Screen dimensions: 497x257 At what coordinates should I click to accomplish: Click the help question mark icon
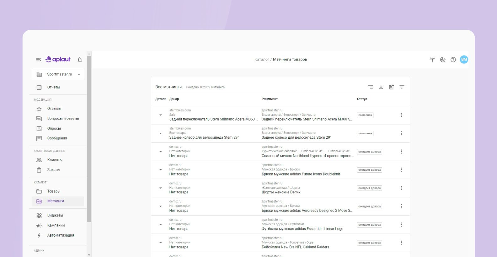coord(453,60)
